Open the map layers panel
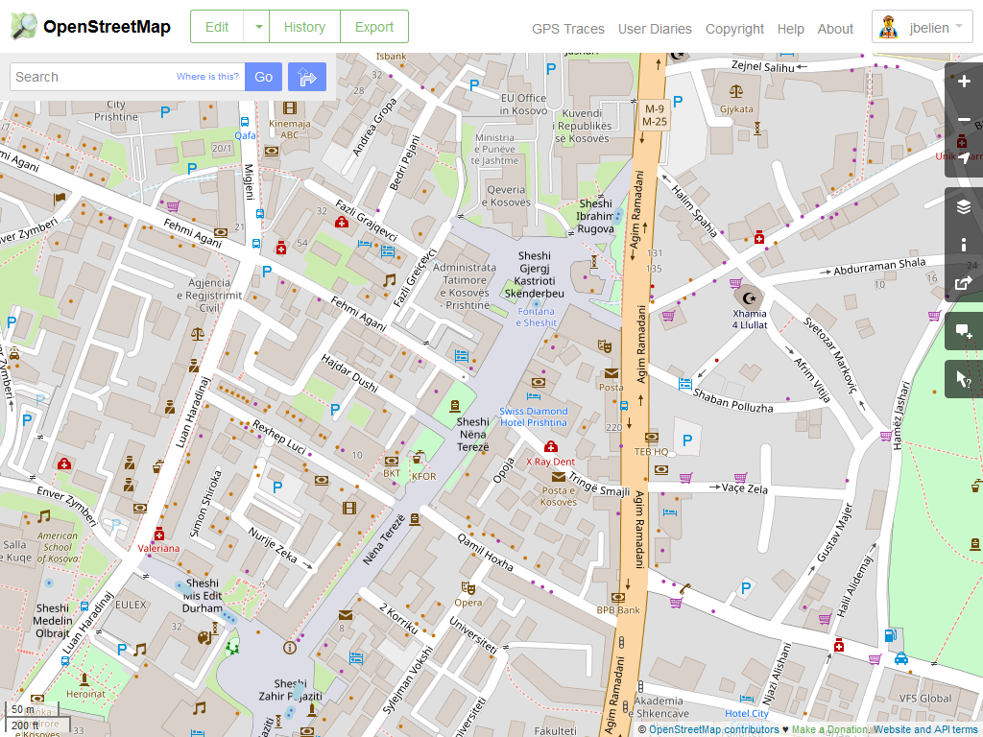 (964, 206)
